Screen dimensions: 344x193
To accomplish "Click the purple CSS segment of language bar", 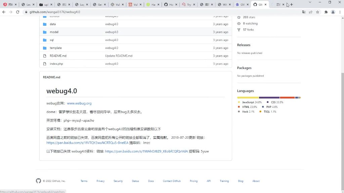I will pyautogui.click(x=269, y=98).
